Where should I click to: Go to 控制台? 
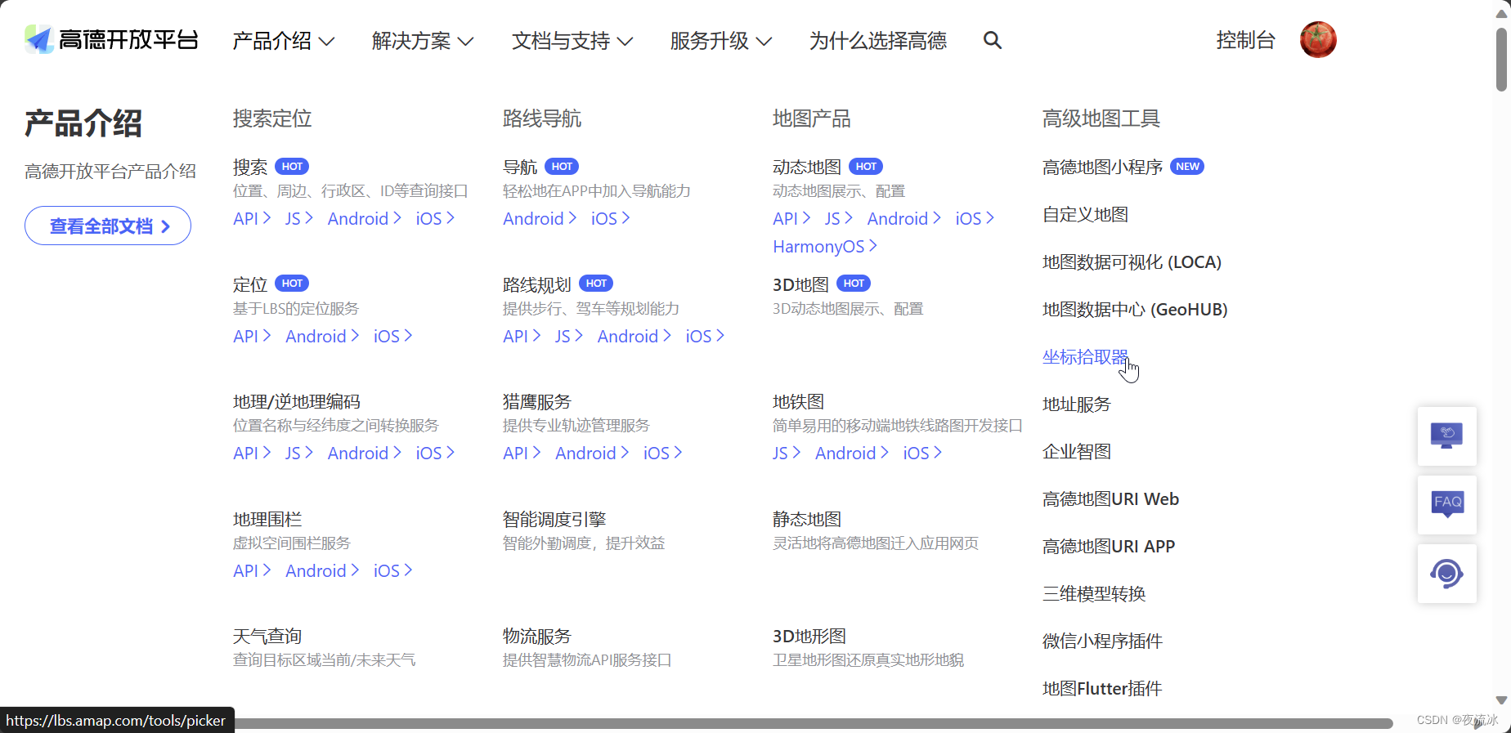pos(1245,40)
